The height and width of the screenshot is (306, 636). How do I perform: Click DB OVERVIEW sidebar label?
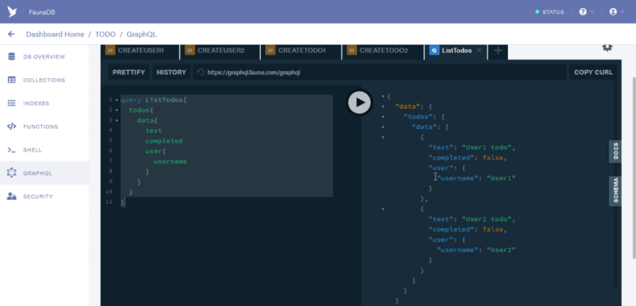[x=44, y=57]
